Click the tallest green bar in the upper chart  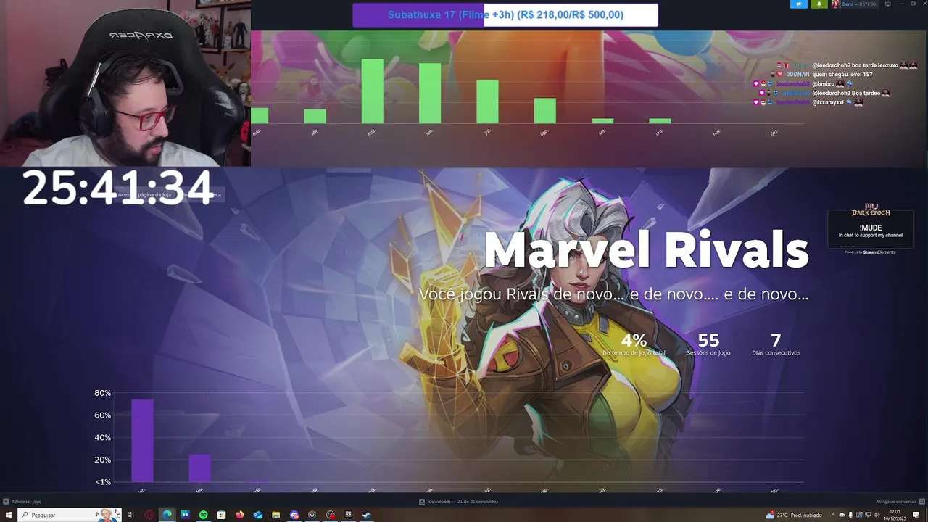pyautogui.click(x=372, y=91)
